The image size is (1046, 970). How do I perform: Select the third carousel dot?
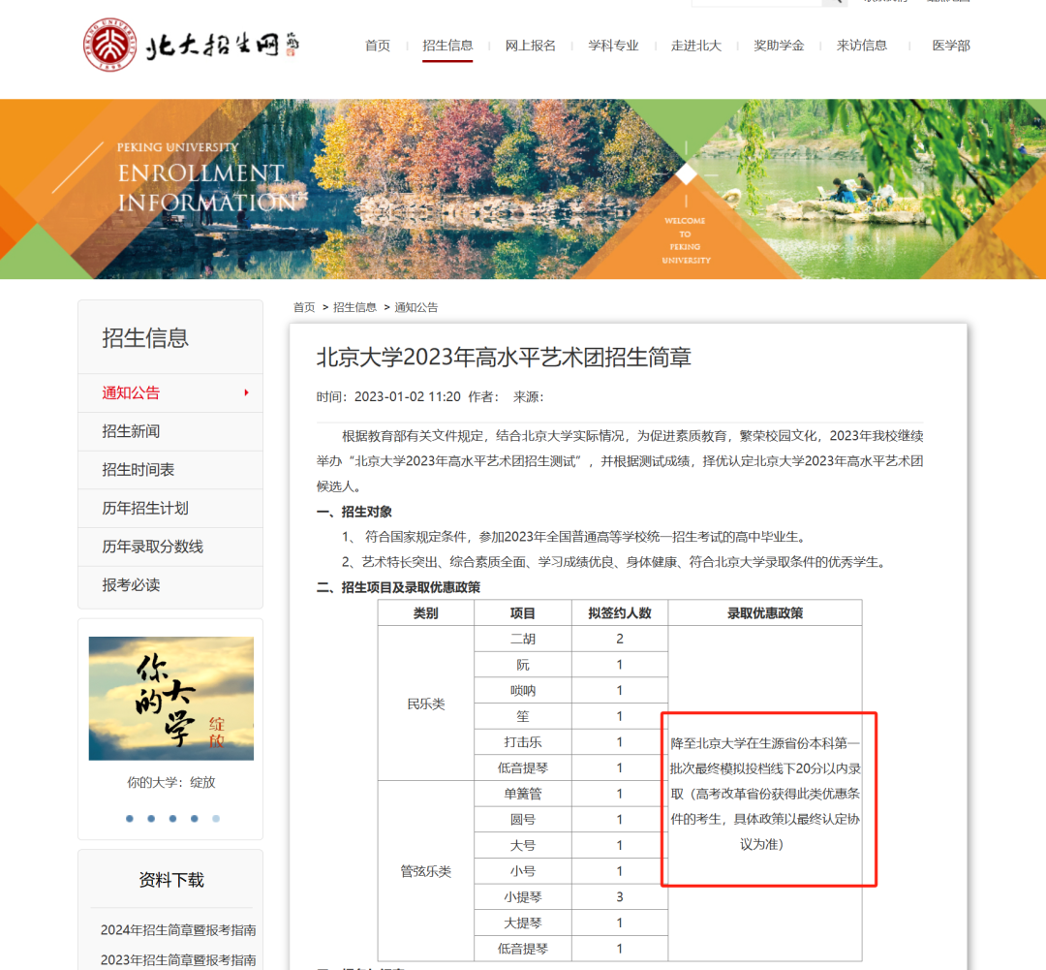pyautogui.click(x=172, y=819)
